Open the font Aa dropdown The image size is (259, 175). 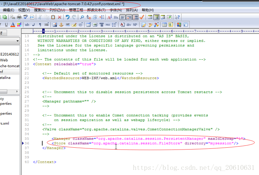[x=110, y=17]
